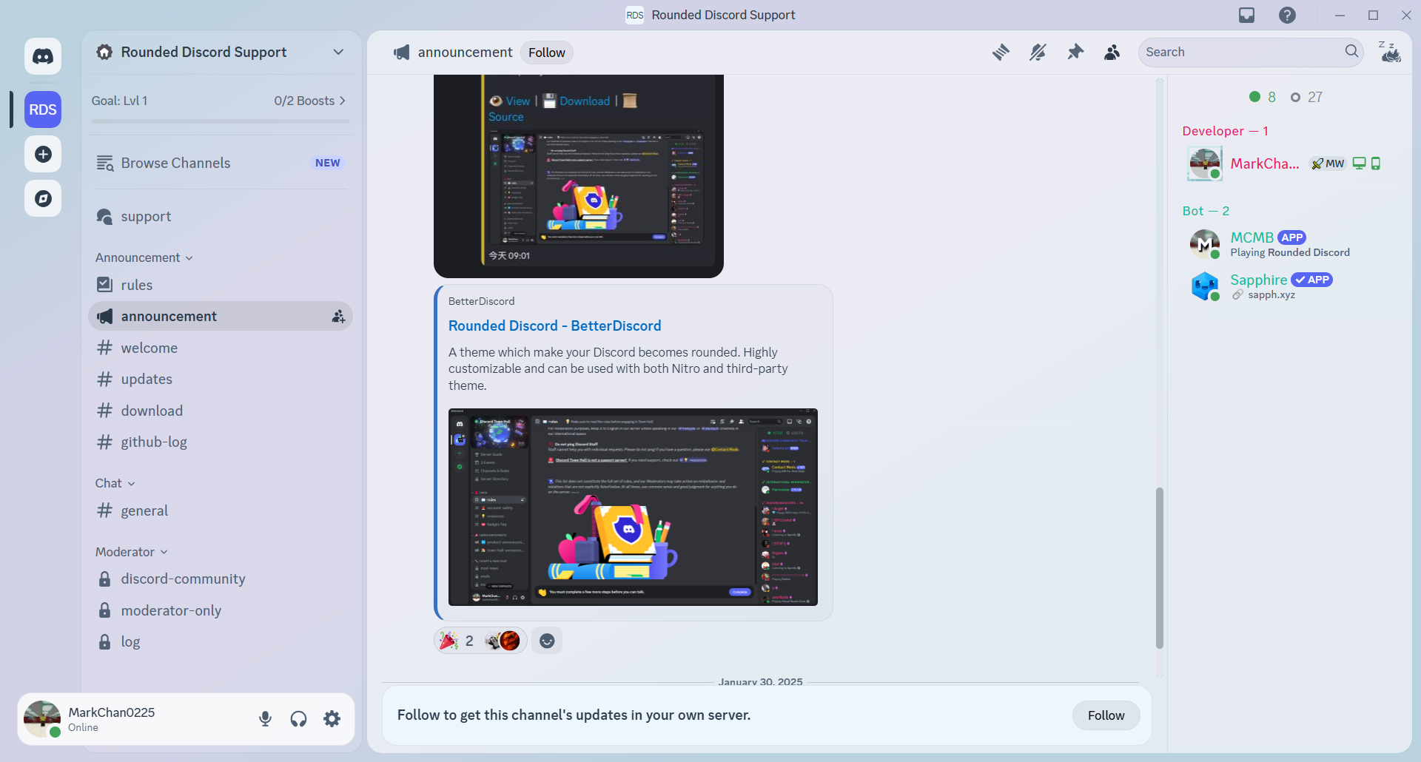The height and width of the screenshot is (762, 1421).
Task: Toggle the party popper reaction with count 2
Action: 480,641
